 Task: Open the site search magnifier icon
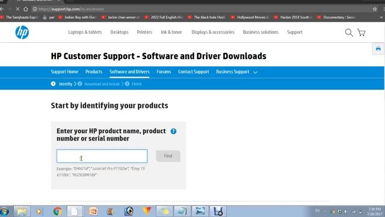tap(349, 33)
